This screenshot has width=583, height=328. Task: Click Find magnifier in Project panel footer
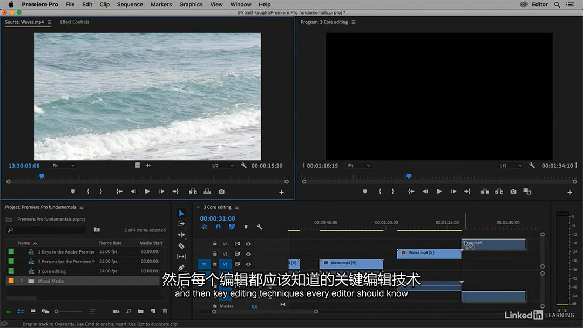128,311
